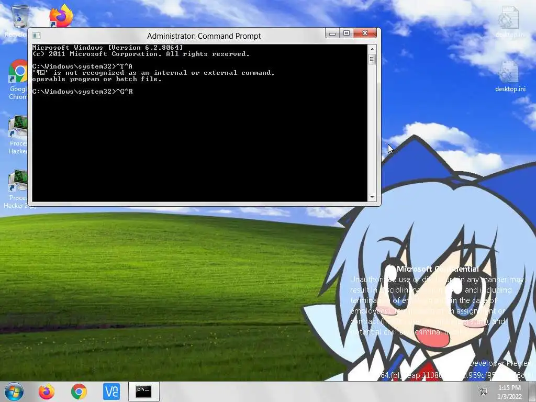
Task: Open the clock showing 1:15 PM
Action: [x=509, y=392]
